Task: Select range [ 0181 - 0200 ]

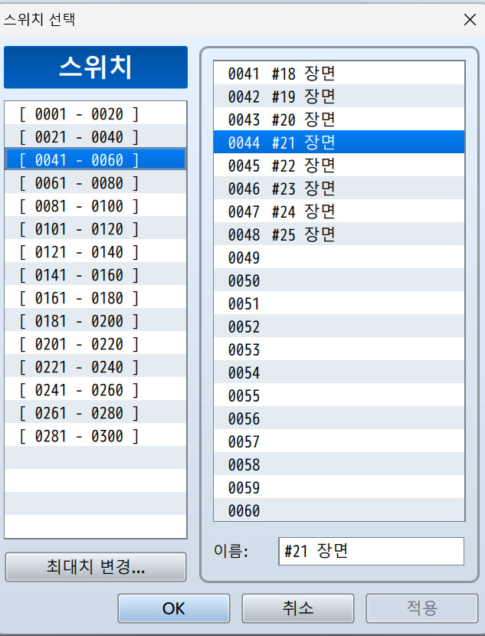Action: (x=96, y=320)
